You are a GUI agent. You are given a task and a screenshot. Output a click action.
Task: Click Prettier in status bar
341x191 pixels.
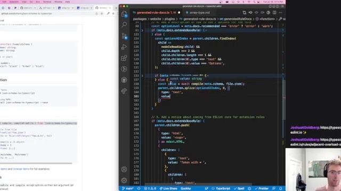pyautogui.click(x=262, y=188)
